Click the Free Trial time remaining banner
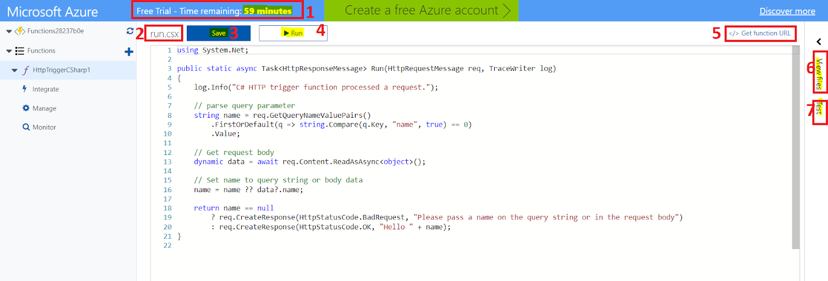 coord(214,11)
